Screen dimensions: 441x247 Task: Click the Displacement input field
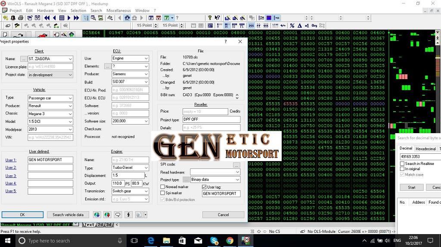click(x=127, y=176)
